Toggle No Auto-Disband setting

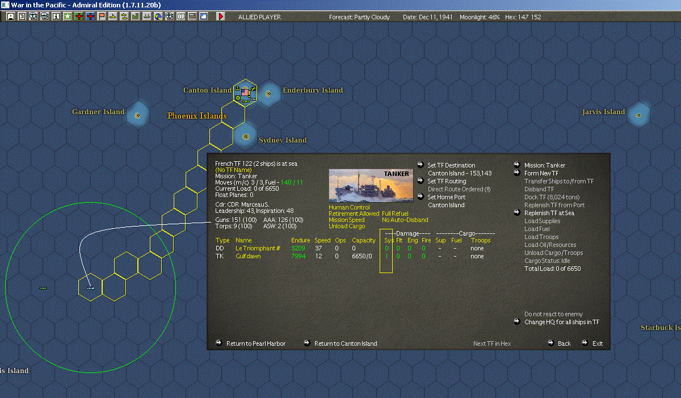[x=405, y=220]
